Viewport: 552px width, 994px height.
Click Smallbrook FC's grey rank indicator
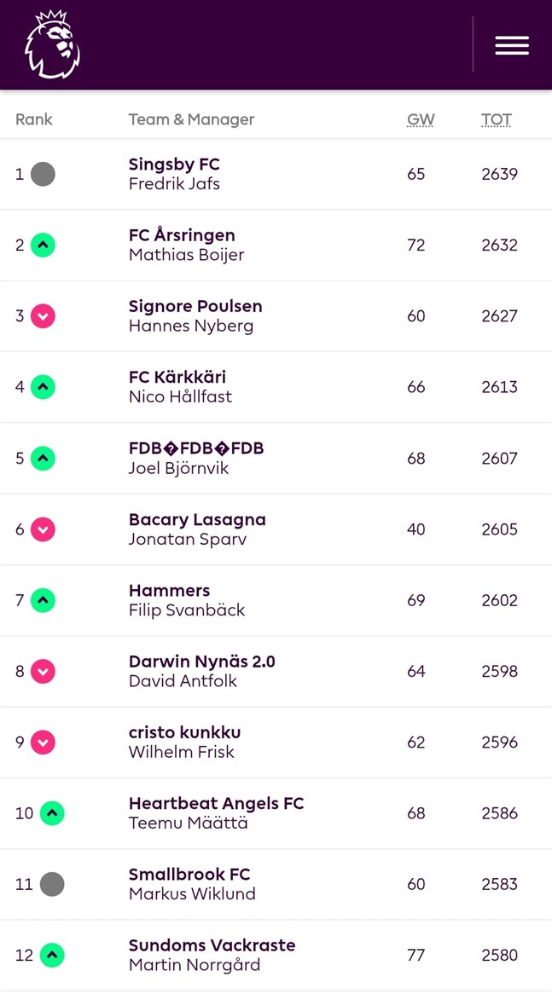(53, 884)
